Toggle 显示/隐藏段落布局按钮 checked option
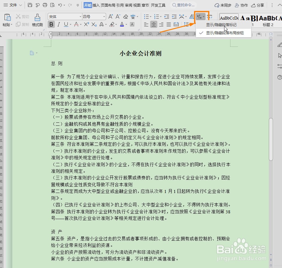This screenshot has width=282, height=268. (x=223, y=33)
